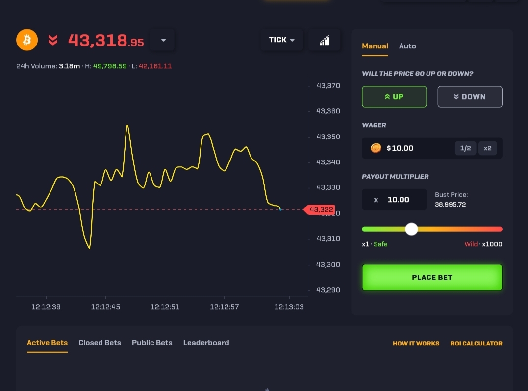Click the 24h high value 49,798.59

110,66
